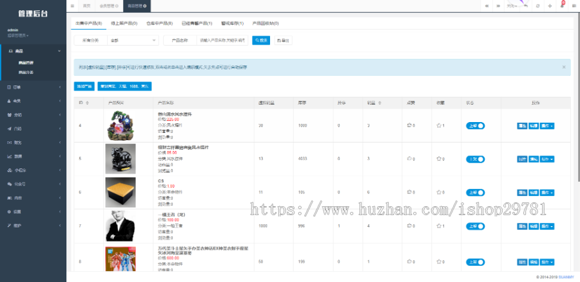Click the thumbs-up like icon in row ID 5

point(409,159)
